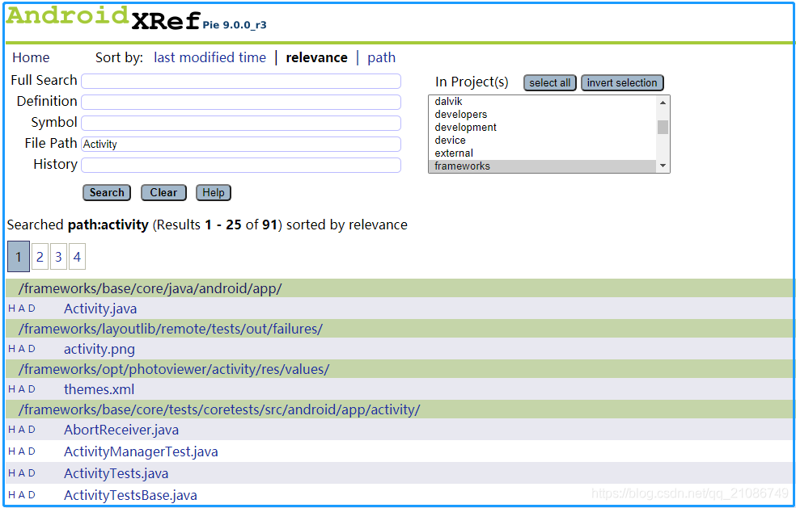Viewport: 796px width, 508px height.
Task: Click the project list scroll-up arrow
Action: coord(663,103)
